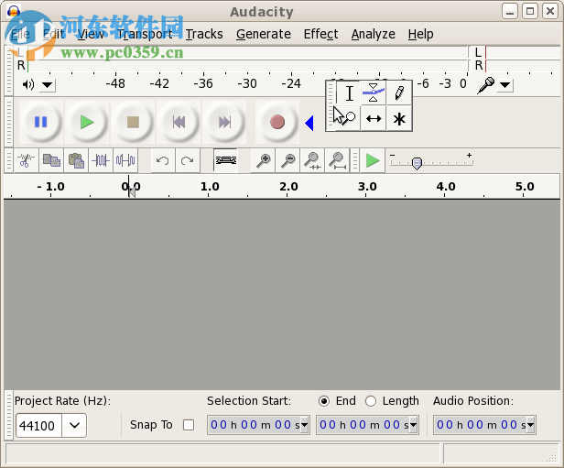
Task: Click the 44100 project rate field
Action: (x=38, y=426)
